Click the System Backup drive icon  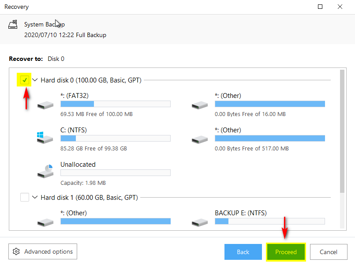13,25
